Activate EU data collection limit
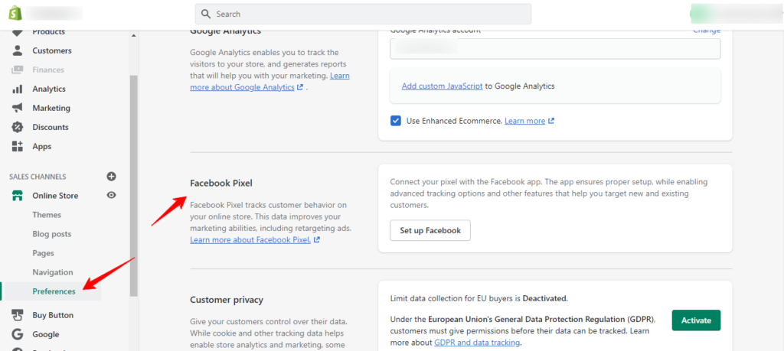Image resolution: width=784 pixels, height=351 pixels. point(696,320)
